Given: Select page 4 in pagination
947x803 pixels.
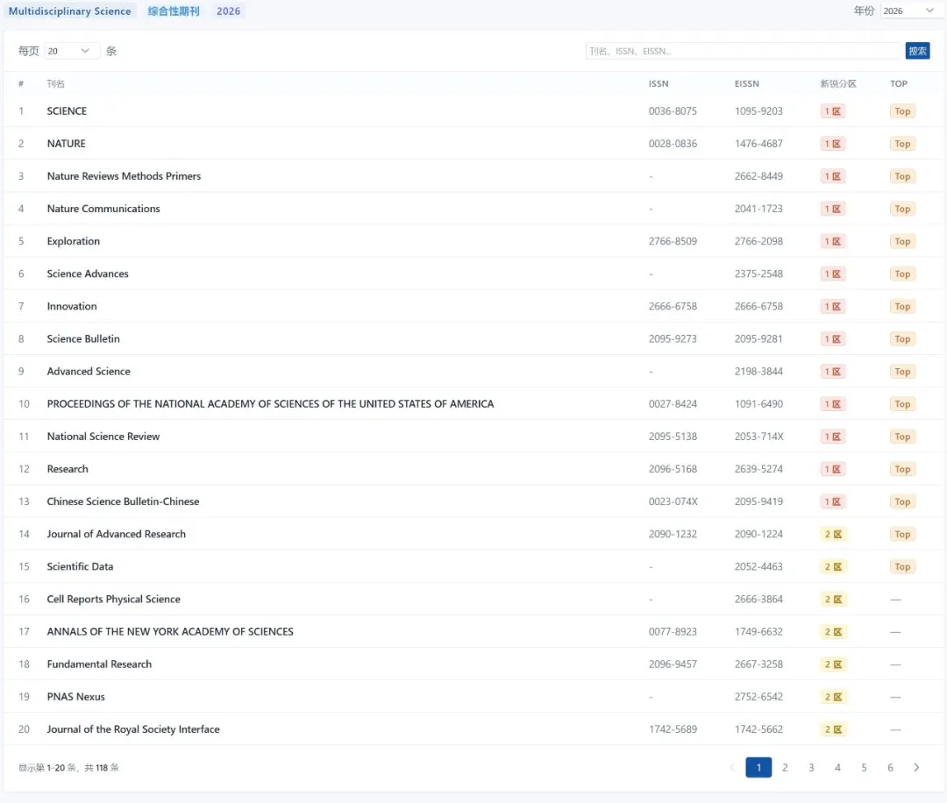Looking at the screenshot, I should 837,768.
